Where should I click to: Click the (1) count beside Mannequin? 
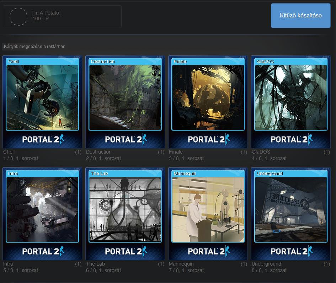coord(244,264)
